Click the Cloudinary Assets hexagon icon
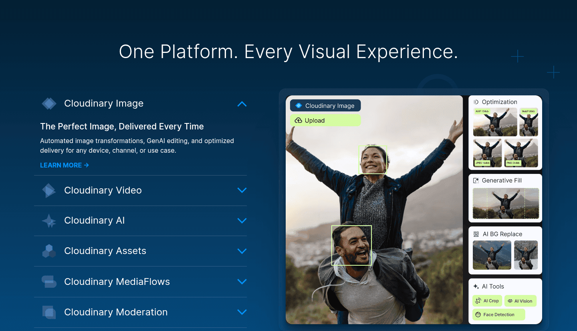This screenshot has height=331, width=577. pyautogui.click(x=49, y=251)
